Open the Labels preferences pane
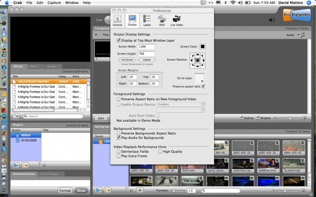The image size is (316, 197). point(147,20)
